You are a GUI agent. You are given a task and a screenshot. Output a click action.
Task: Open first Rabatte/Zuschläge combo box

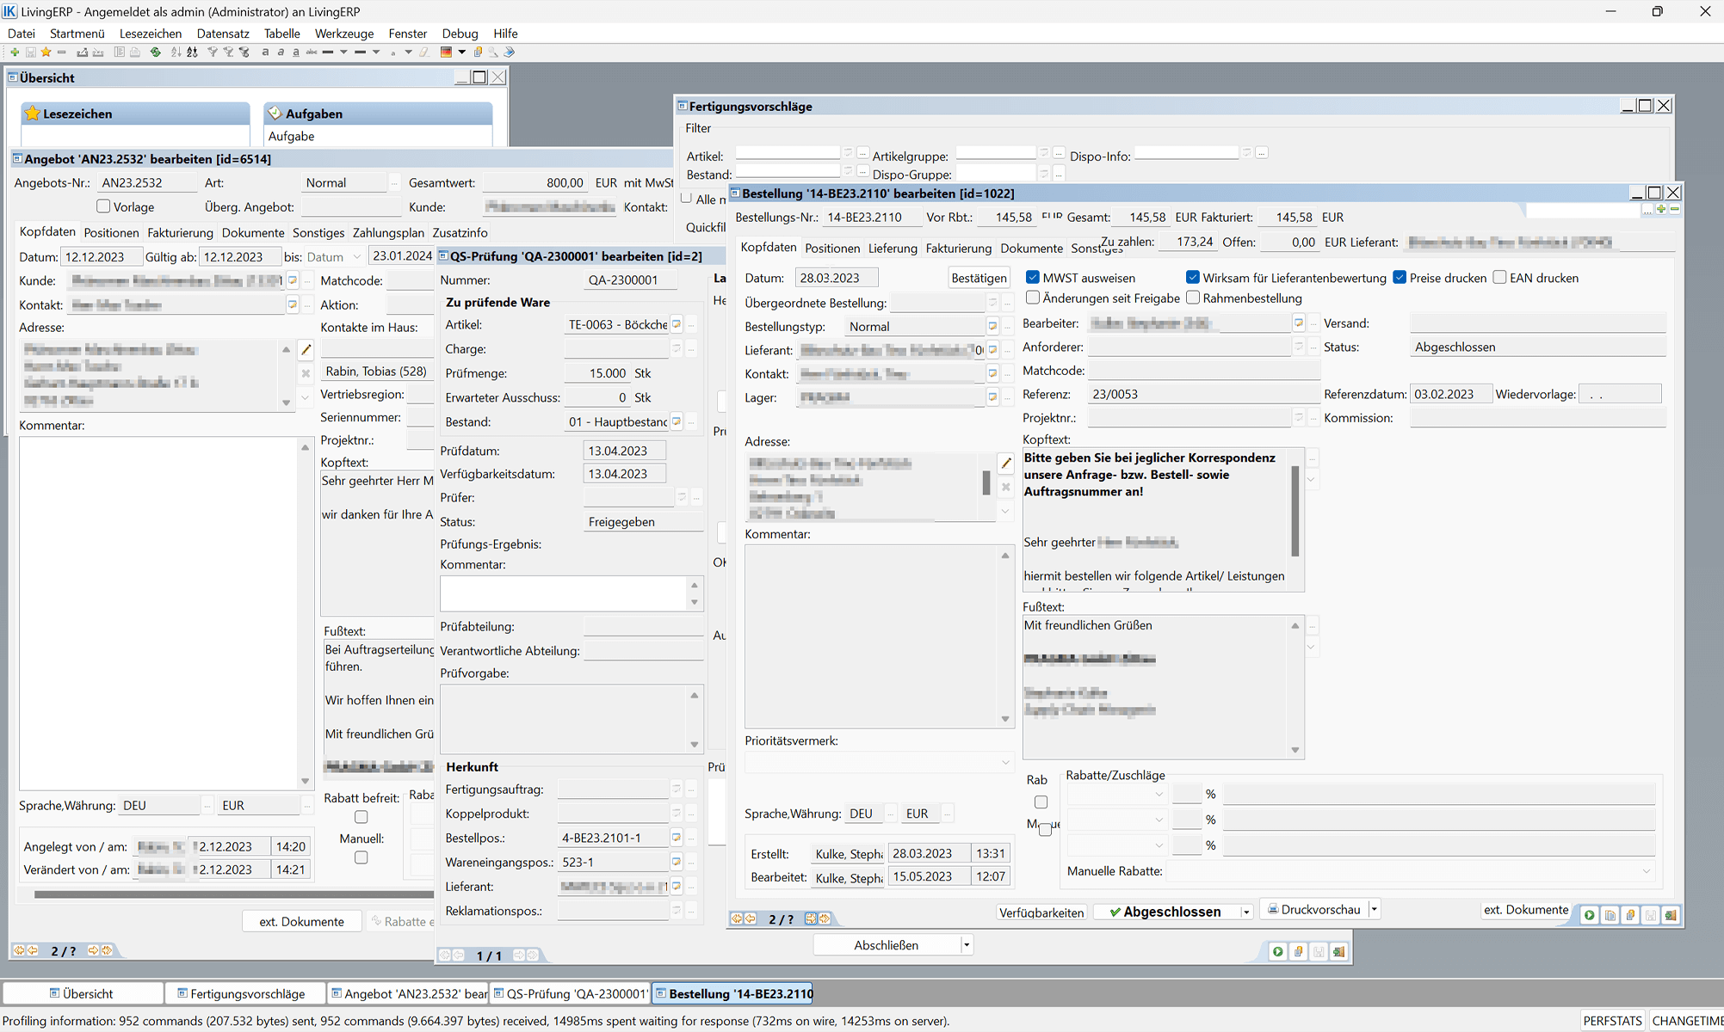[x=1116, y=795]
